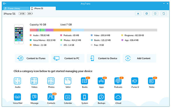Click the 'Ringtones : 813.58 KB' text

pos(134,35)
